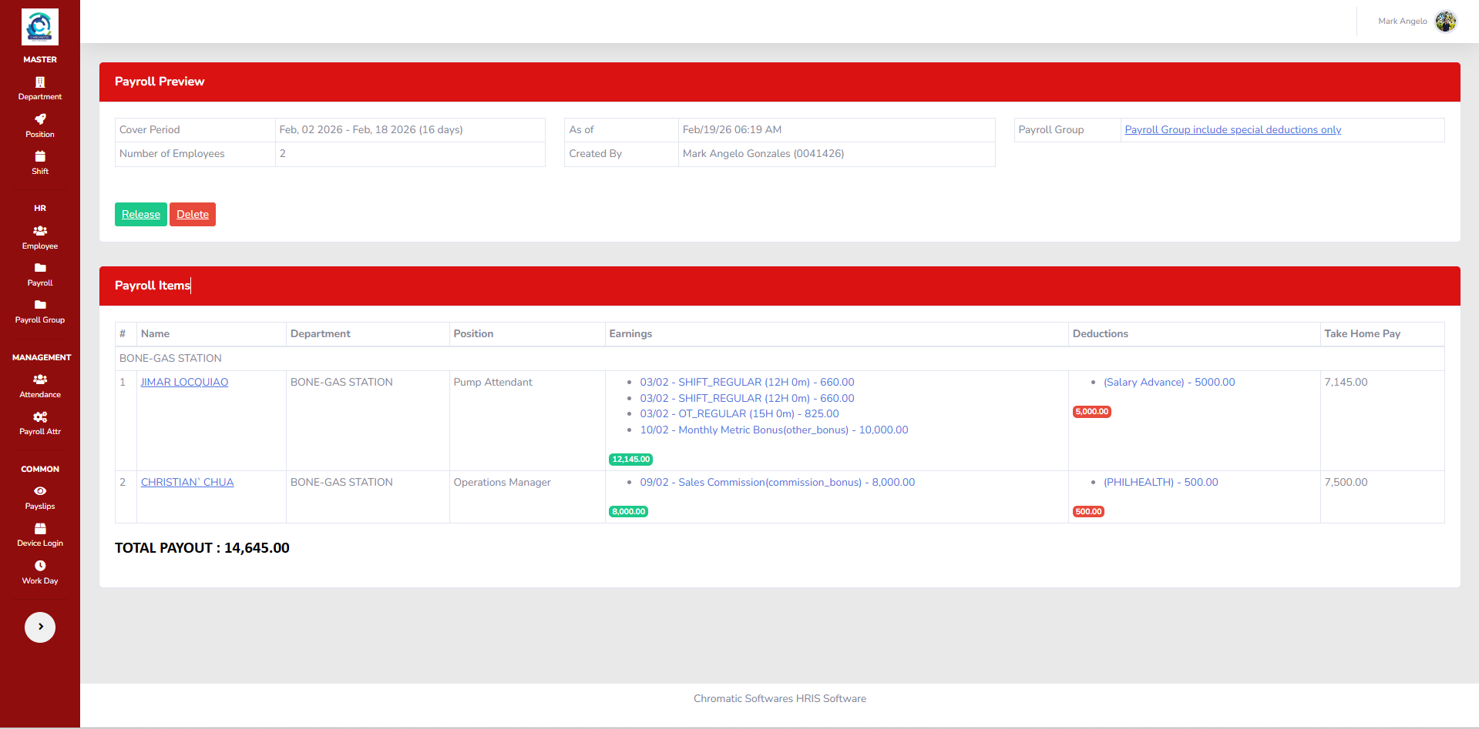Open Shift via its calendar icon
Image resolution: width=1479 pixels, height=729 pixels.
pyautogui.click(x=40, y=156)
